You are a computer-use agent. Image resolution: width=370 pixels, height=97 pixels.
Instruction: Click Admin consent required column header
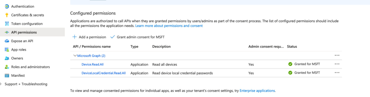coord(266,47)
